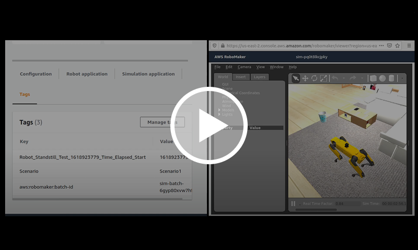The height and width of the screenshot is (250, 418).
Task: Click the padlock site security icon
Action: [x=223, y=46]
